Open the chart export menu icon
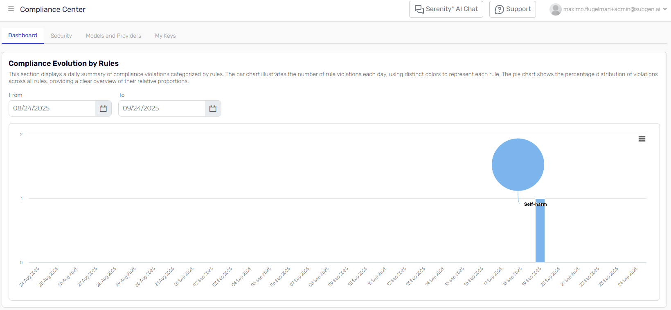Screen dimensions: 671x310 pos(642,139)
